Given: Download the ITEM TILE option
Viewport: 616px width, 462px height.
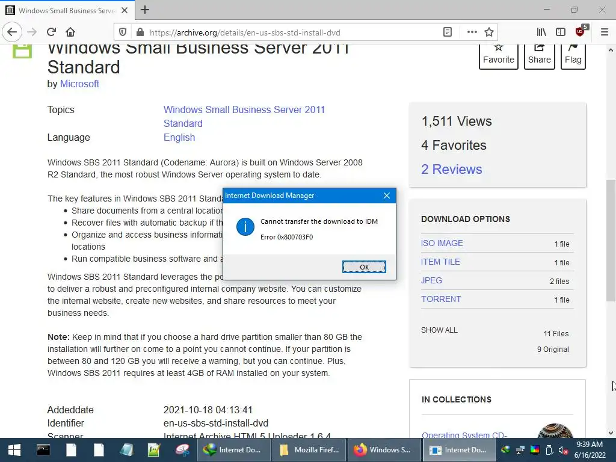Looking at the screenshot, I should point(440,262).
